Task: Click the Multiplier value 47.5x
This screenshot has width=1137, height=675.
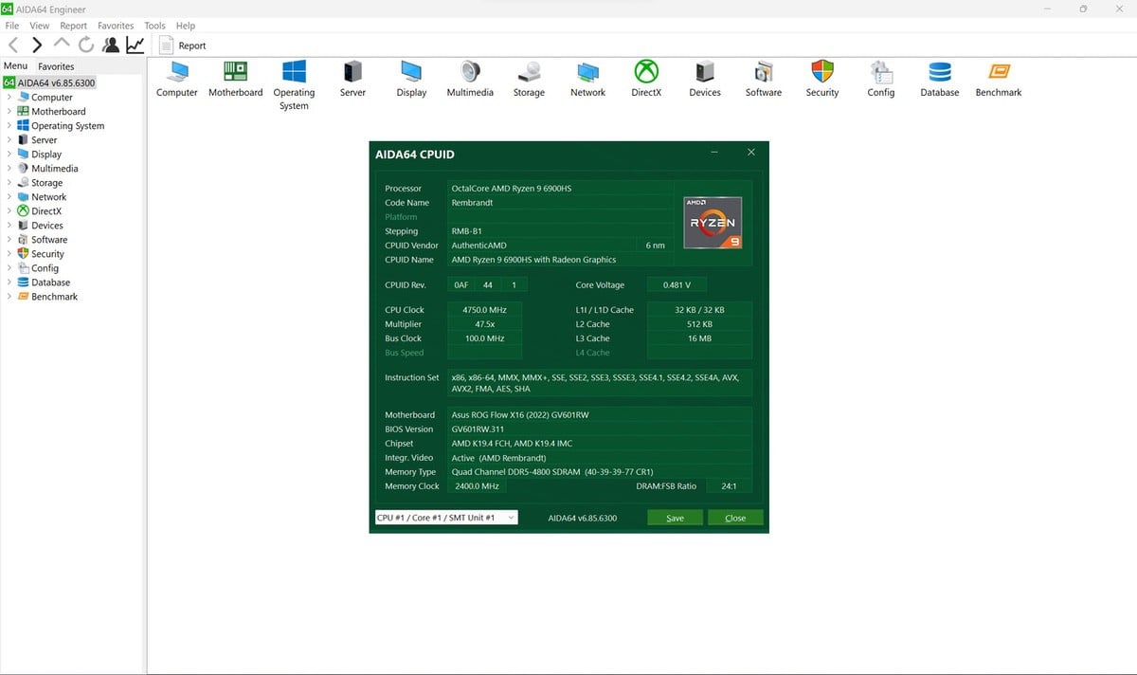Action: point(485,324)
